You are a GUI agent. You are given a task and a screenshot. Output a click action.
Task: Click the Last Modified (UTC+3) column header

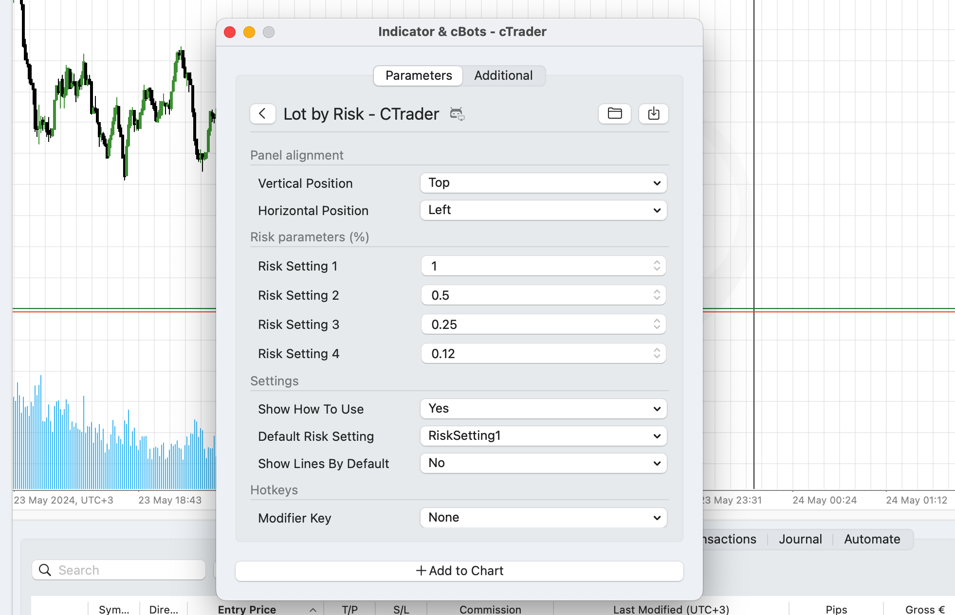point(671,610)
